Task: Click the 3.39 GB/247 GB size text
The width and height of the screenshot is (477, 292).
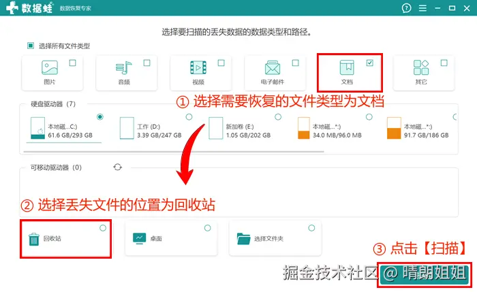Action: 159,135
